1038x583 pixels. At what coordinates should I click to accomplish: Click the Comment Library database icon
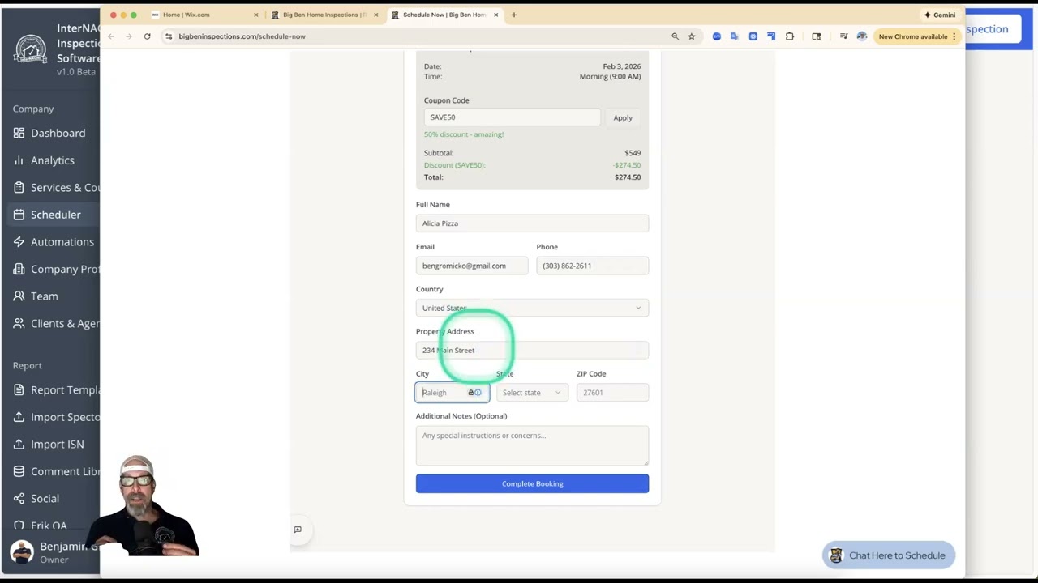(x=19, y=471)
